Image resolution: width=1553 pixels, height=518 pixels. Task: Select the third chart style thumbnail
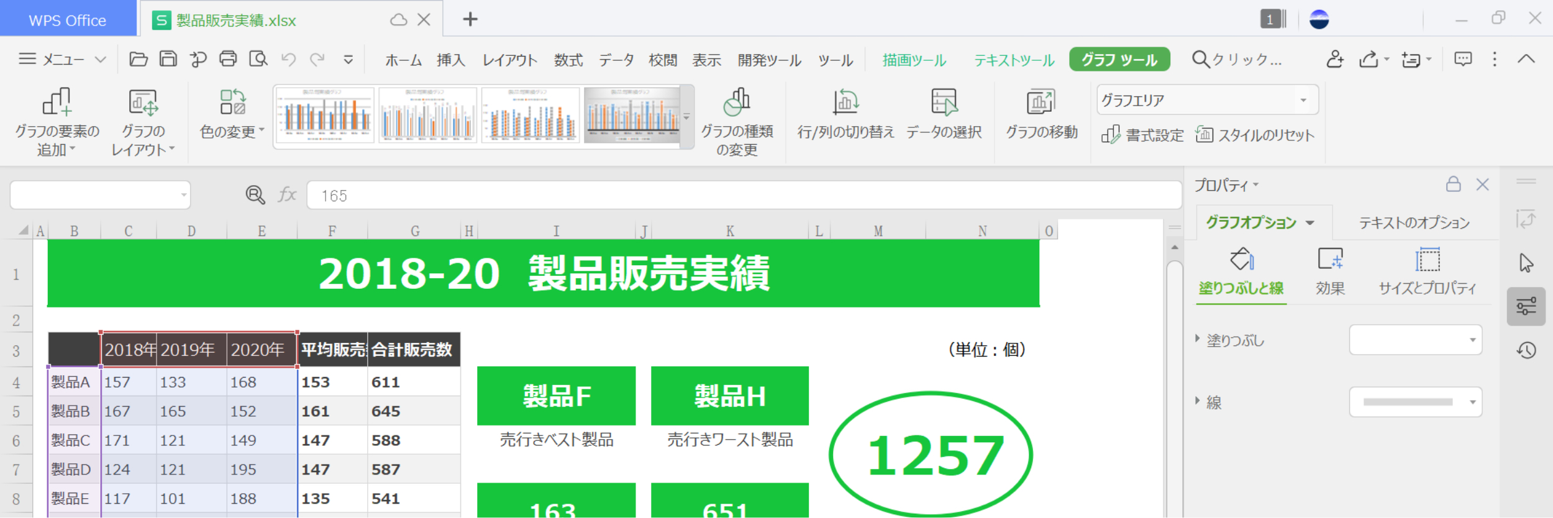(531, 116)
